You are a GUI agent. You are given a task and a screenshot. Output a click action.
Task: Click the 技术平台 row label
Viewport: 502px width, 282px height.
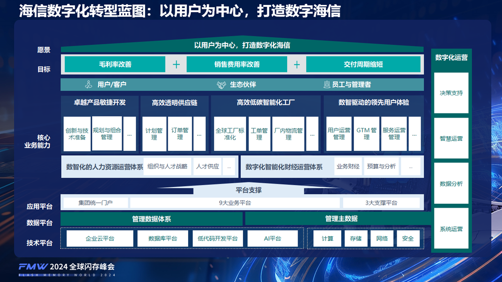click(x=39, y=243)
